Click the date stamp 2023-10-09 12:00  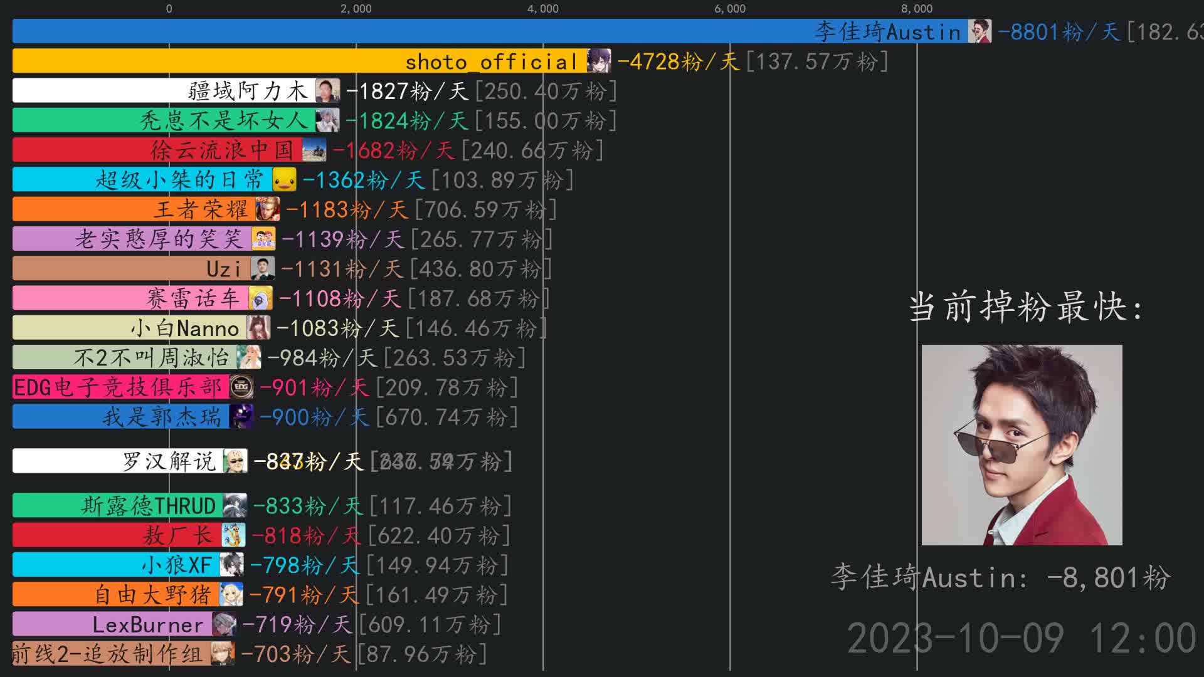(x=1022, y=639)
